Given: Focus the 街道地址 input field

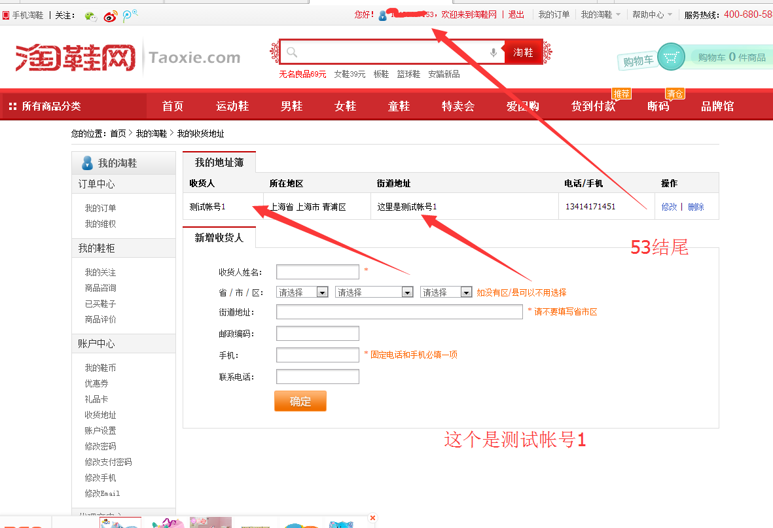Looking at the screenshot, I should click(399, 311).
